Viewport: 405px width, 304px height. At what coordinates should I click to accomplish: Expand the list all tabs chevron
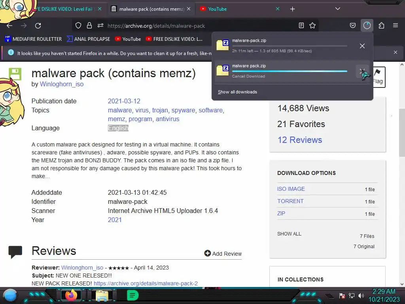pyautogui.click(x=338, y=9)
